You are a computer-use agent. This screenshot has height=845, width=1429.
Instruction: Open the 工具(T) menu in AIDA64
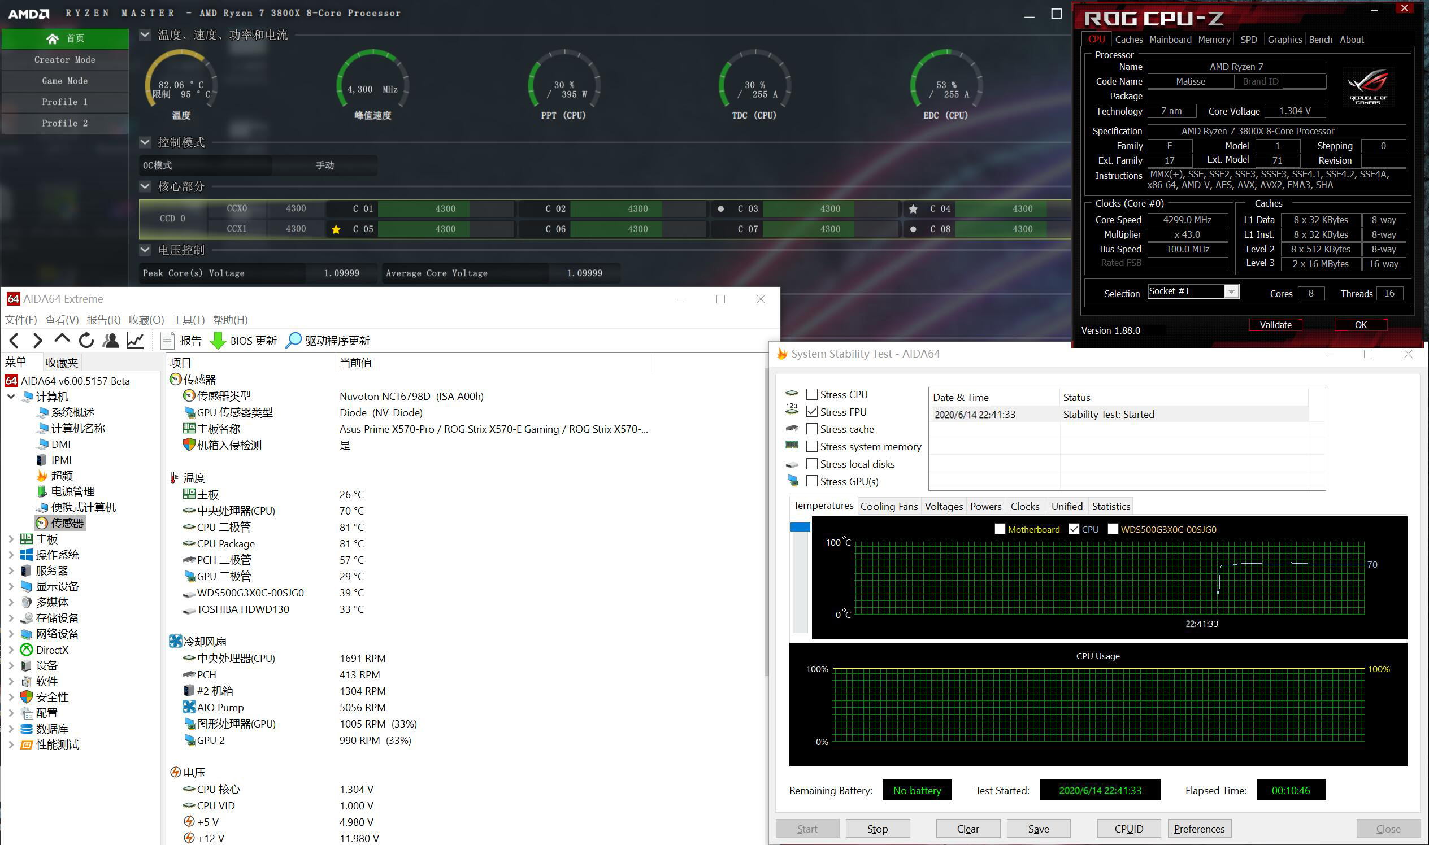pos(188,320)
